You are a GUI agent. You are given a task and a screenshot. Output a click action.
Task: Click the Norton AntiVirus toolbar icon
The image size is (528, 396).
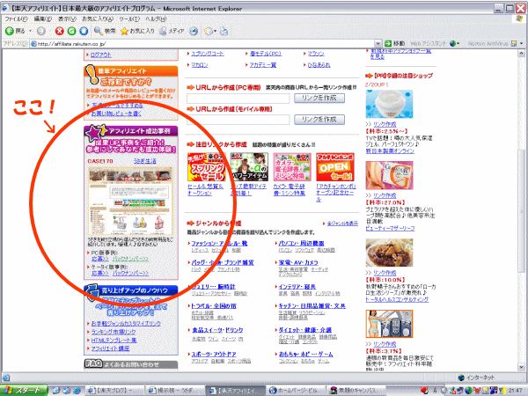(514, 43)
